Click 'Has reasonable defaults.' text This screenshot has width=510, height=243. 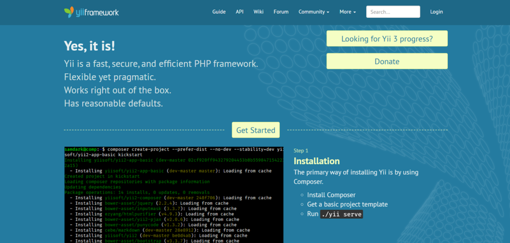114,104
